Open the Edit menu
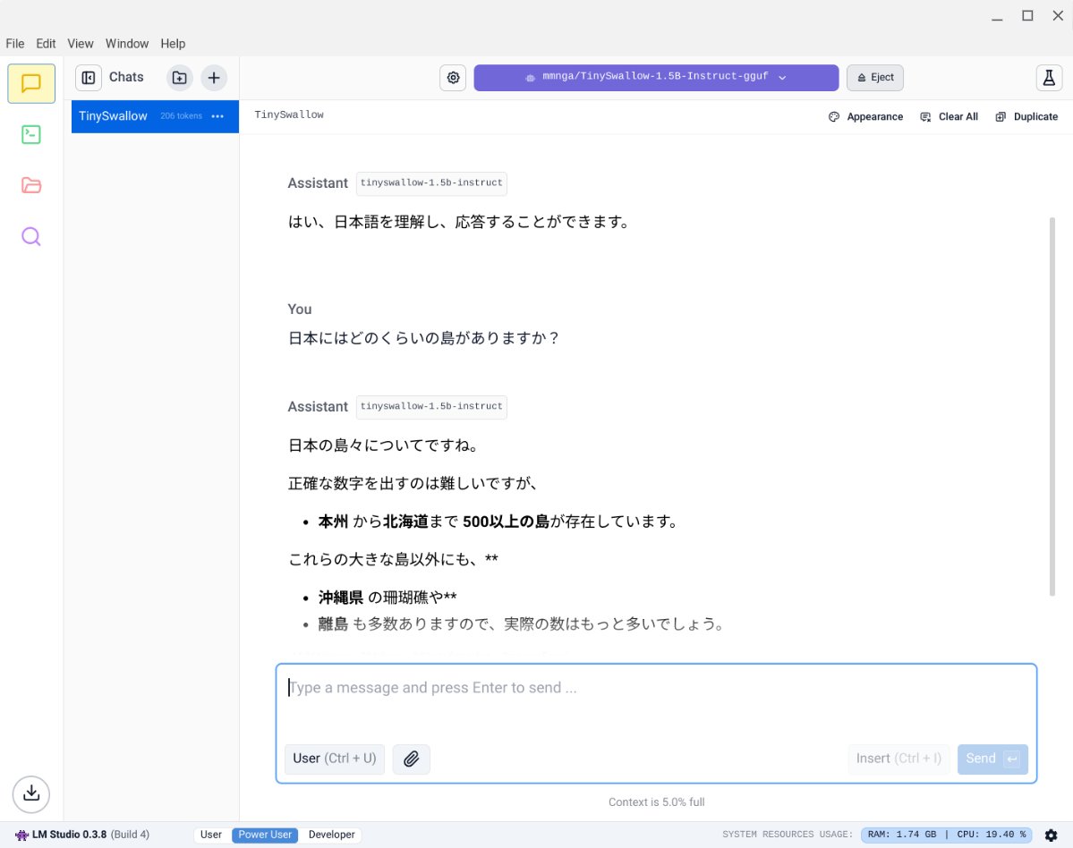The height and width of the screenshot is (848, 1073). (46, 44)
